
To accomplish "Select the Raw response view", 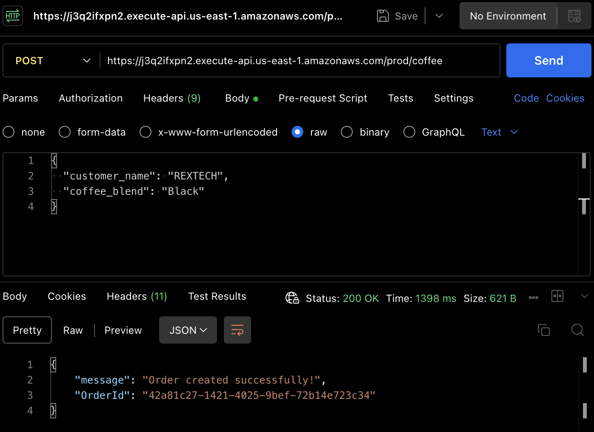I will point(73,330).
